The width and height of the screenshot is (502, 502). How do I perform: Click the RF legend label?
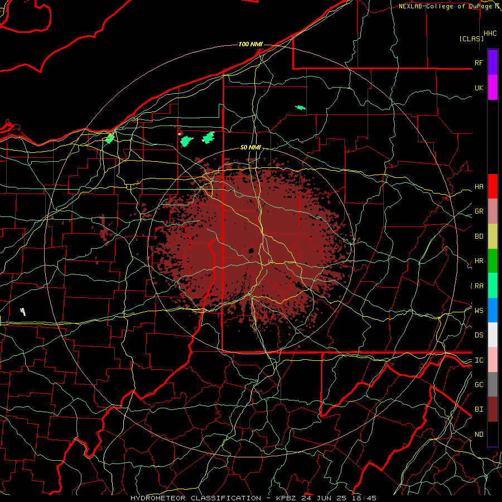point(479,62)
